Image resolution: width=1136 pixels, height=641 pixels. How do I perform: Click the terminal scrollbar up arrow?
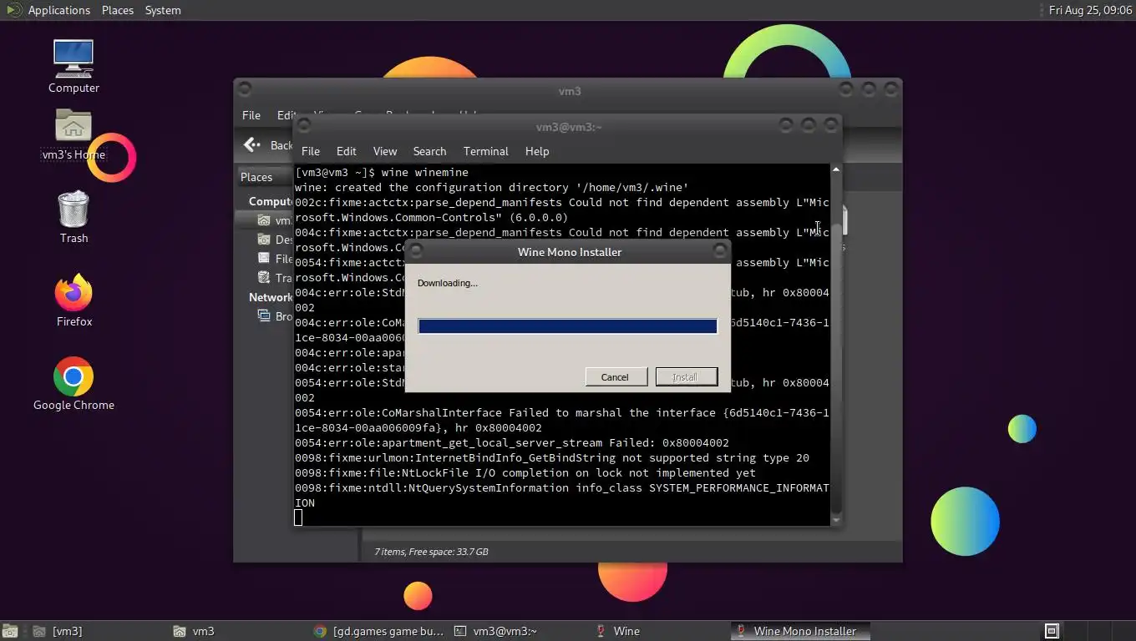[835, 170]
